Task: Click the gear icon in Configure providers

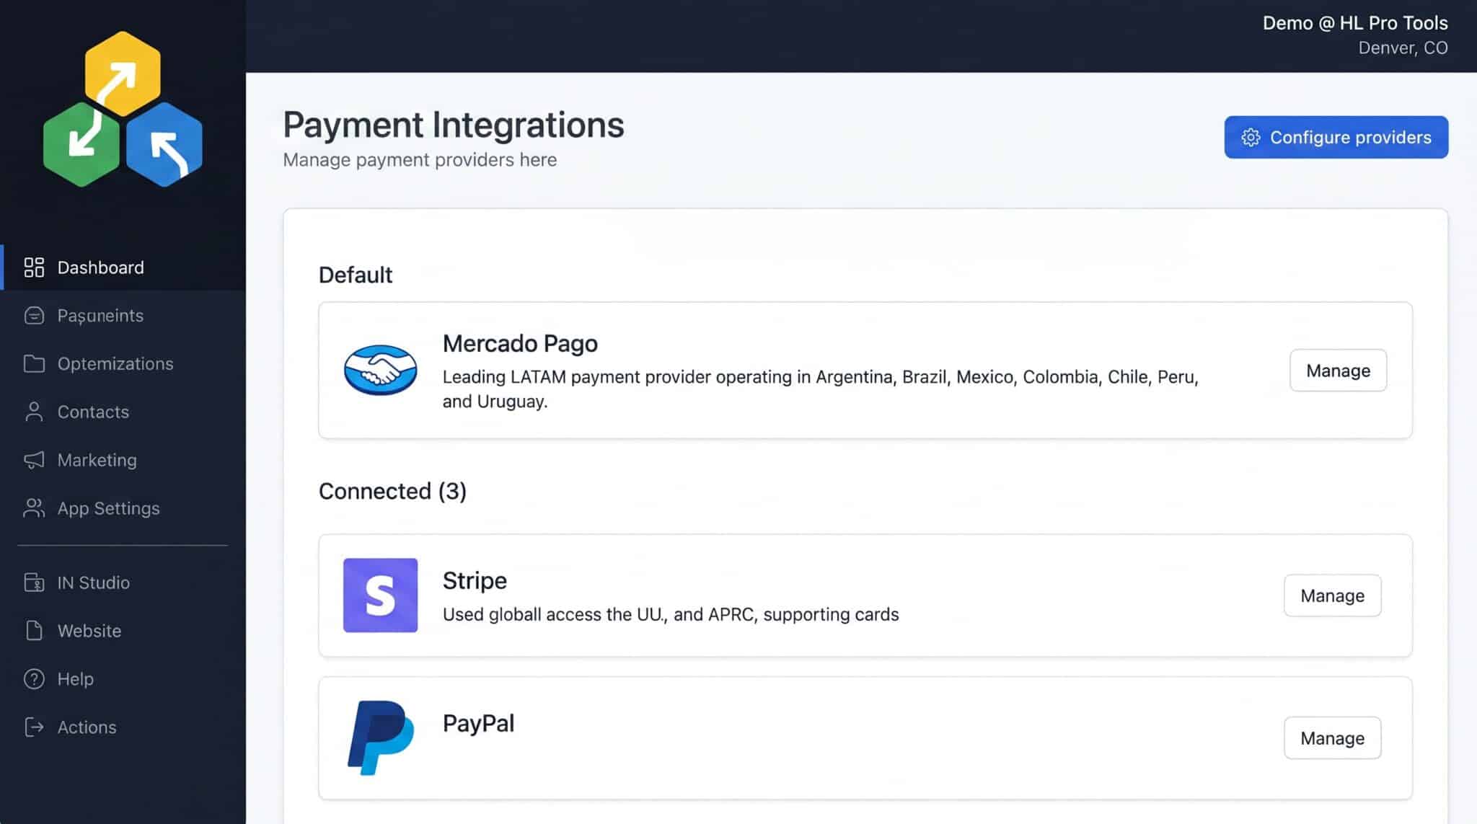Action: coord(1251,137)
